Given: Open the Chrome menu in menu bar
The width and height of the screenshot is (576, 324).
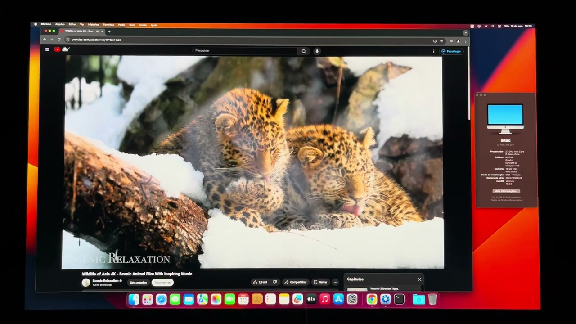Looking at the screenshot, I should point(46,24).
